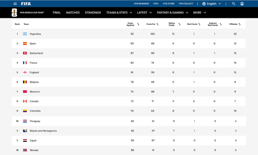Click the France flag icon
This screenshot has width=258, height=155.
[25, 63]
